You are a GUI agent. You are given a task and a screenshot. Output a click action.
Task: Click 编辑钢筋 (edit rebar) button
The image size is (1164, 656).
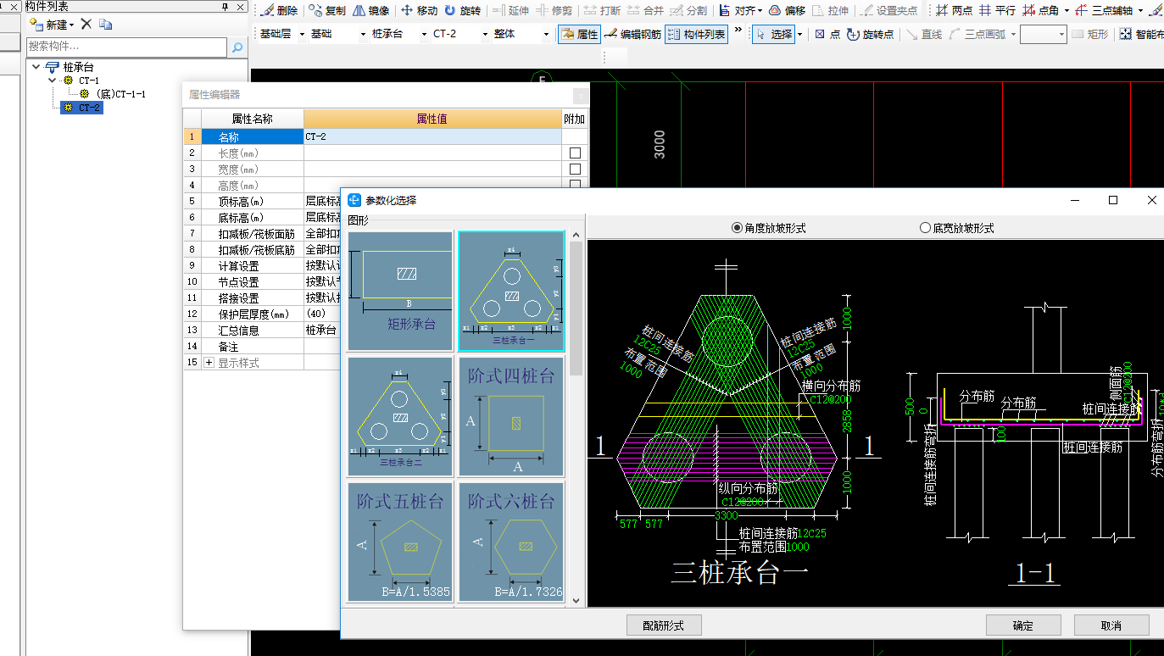click(632, 35)
